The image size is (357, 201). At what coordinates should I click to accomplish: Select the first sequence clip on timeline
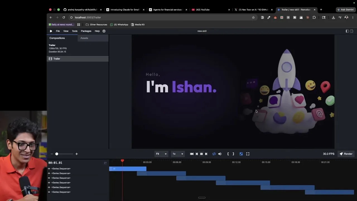click(x=128, y=169)
